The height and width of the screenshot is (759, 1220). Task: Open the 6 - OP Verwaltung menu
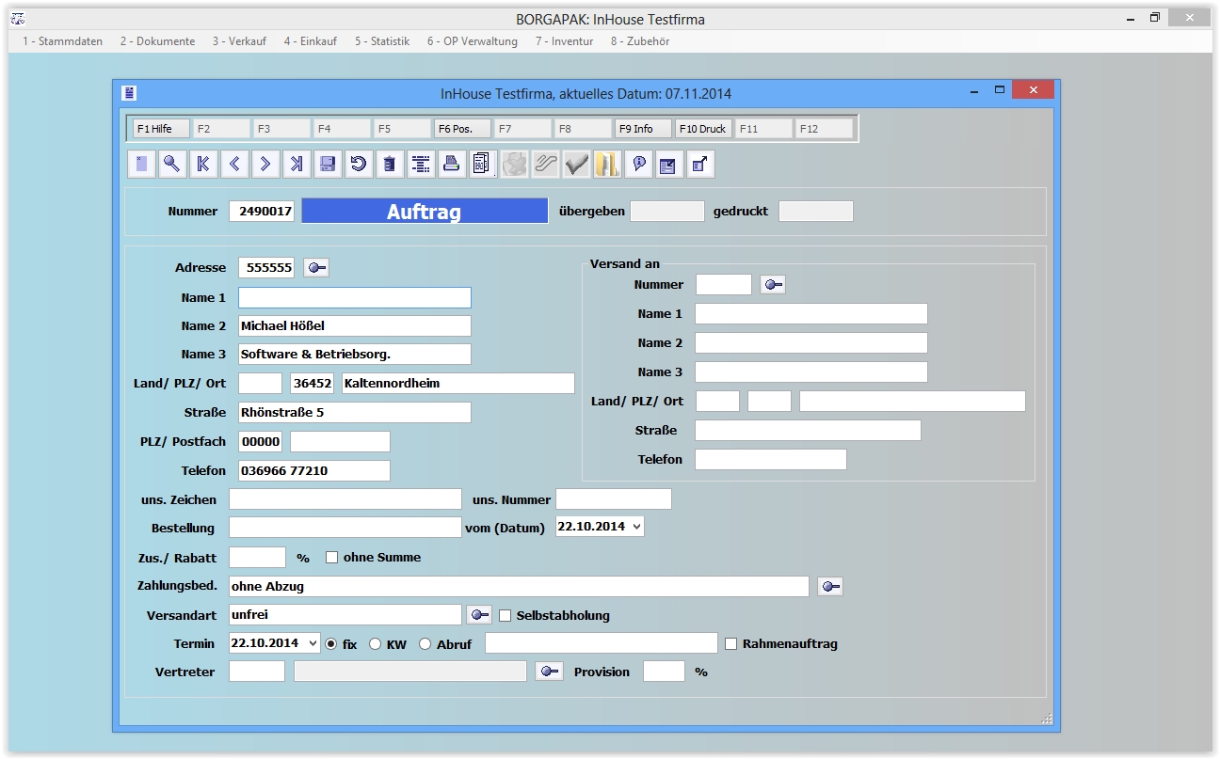coord(473,41)
